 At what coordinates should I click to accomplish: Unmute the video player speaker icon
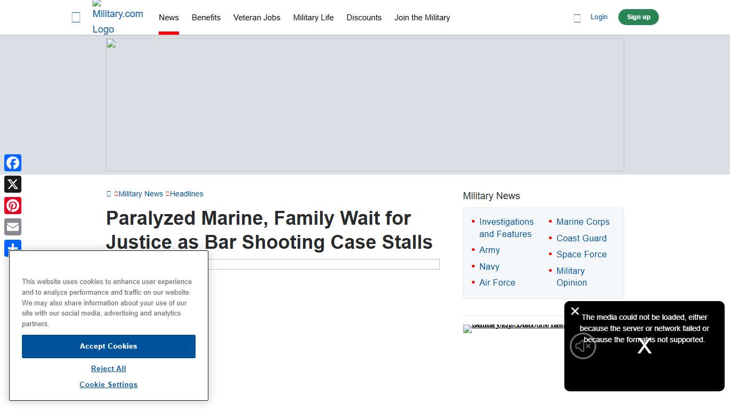pos(583,346)
